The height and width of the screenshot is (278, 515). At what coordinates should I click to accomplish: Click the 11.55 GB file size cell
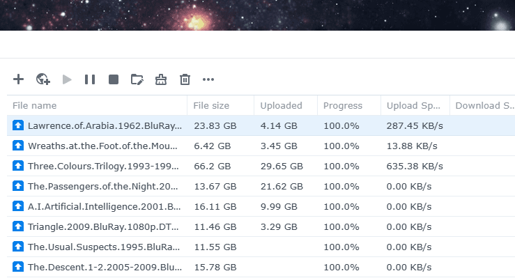click(x=215, y=247)
